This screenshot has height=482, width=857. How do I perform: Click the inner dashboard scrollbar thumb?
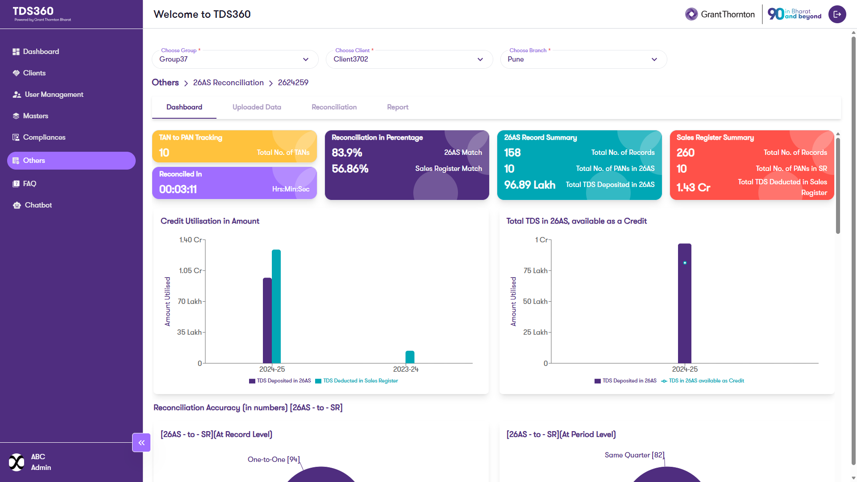838,185
